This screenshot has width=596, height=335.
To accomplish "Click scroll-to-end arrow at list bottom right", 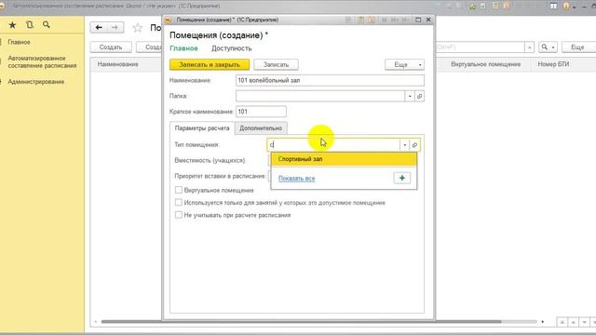I will point(594,322).
